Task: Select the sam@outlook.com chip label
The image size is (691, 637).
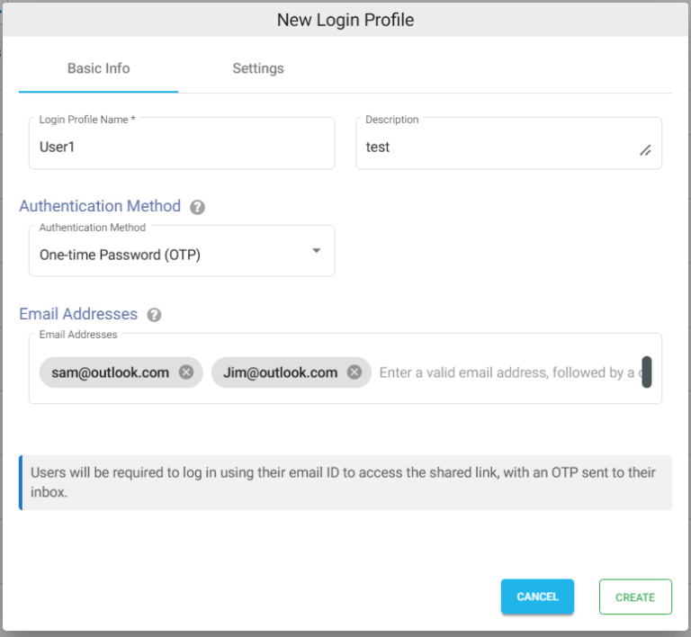Action: coord(110,372)
